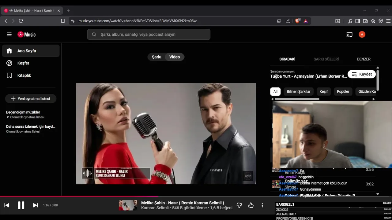Open the cast to device icon
Viewport: 392px width, 220px height.
349,35
